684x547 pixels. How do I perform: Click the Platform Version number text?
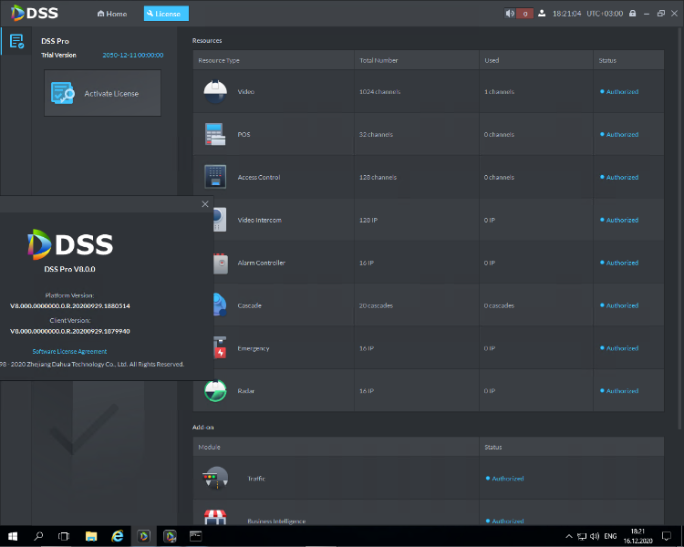coord(70,305)
